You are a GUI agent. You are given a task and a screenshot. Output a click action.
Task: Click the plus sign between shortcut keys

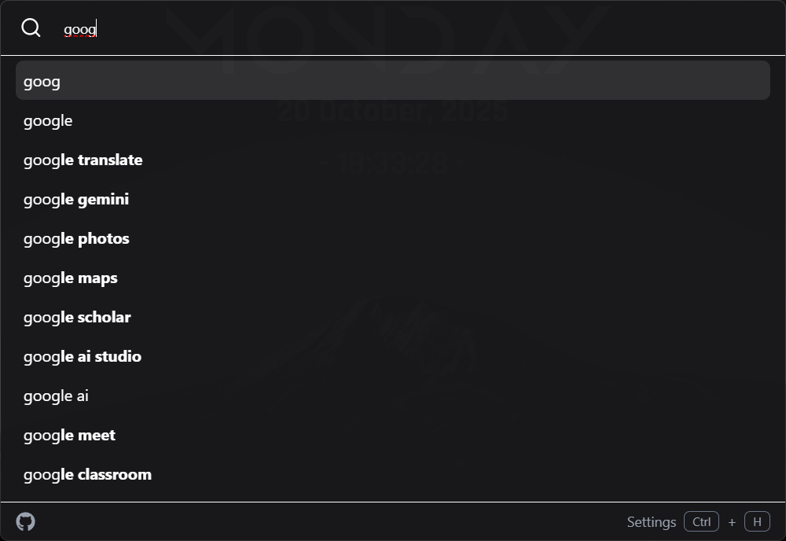point(732,522)
